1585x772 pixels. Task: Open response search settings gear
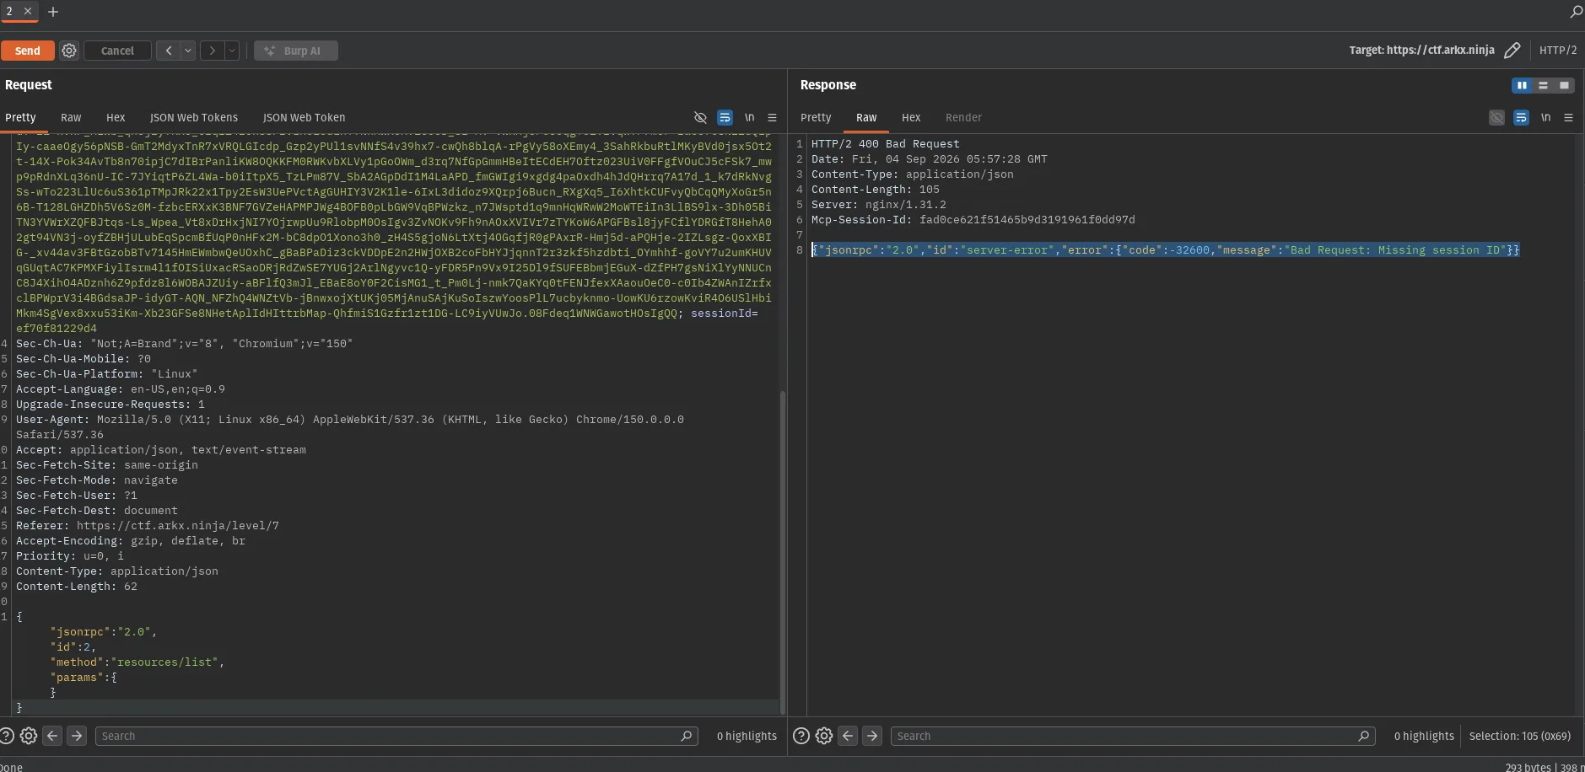(x=824, y=736)
